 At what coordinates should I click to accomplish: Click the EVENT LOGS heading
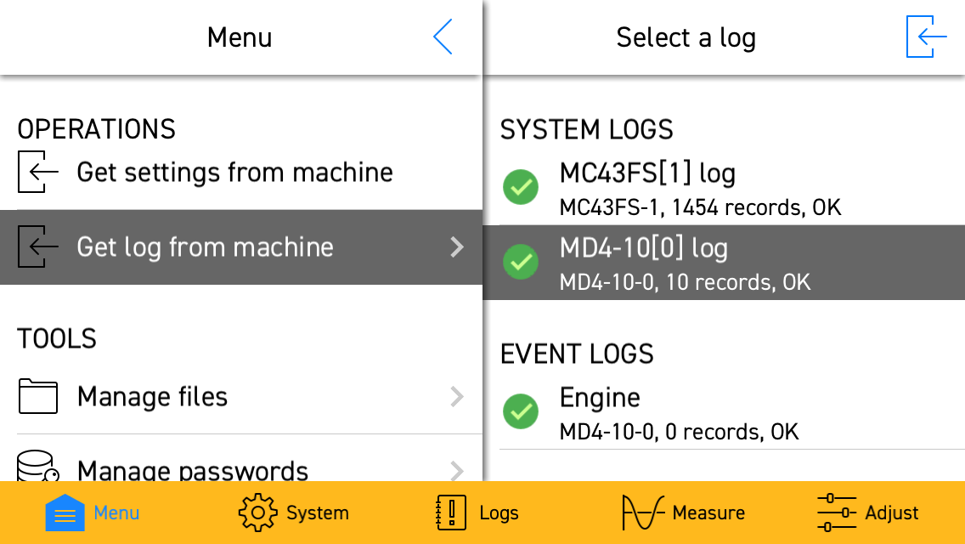[577, 354]
